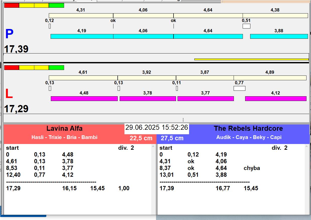
Task: Click the yellow progress bar in lane P
Action: (251, 59)
